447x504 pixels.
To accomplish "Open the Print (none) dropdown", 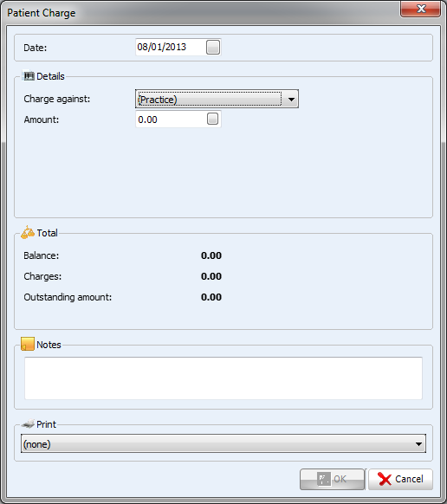I will [x=223, y=444].
